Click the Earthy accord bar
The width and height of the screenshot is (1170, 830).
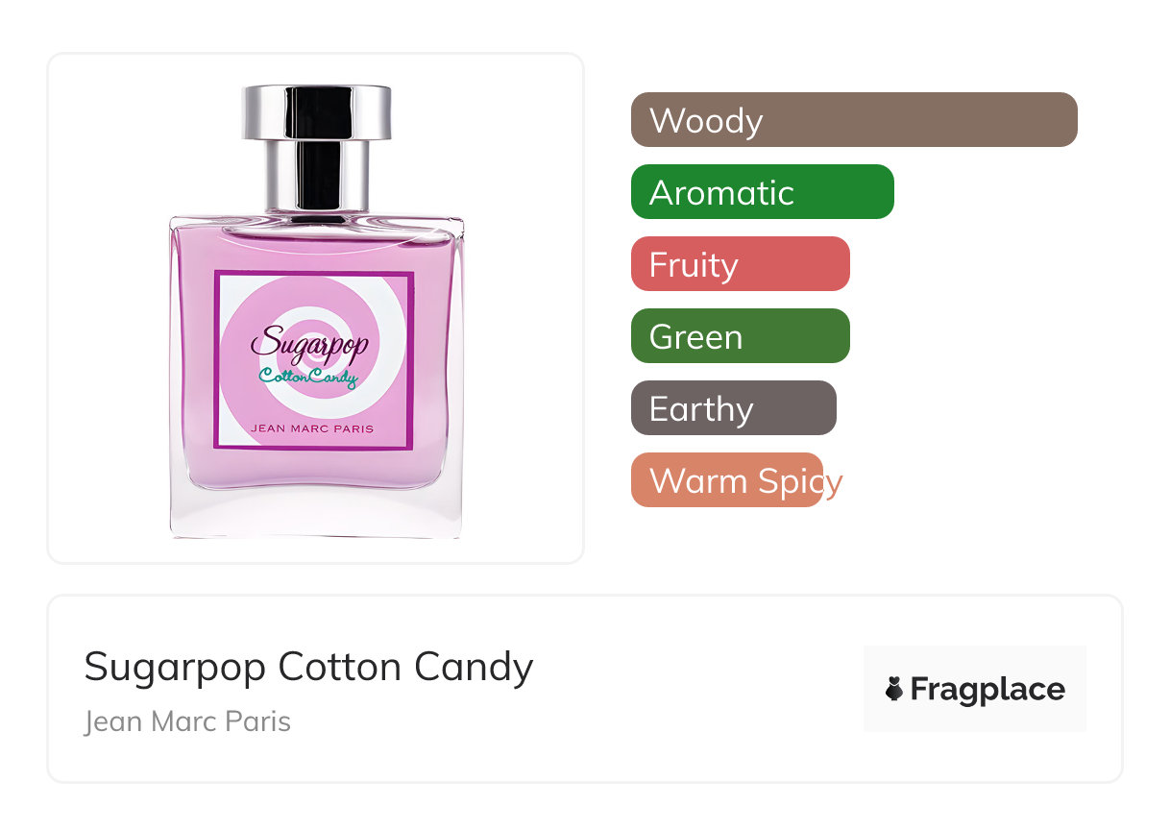[734, 407]
